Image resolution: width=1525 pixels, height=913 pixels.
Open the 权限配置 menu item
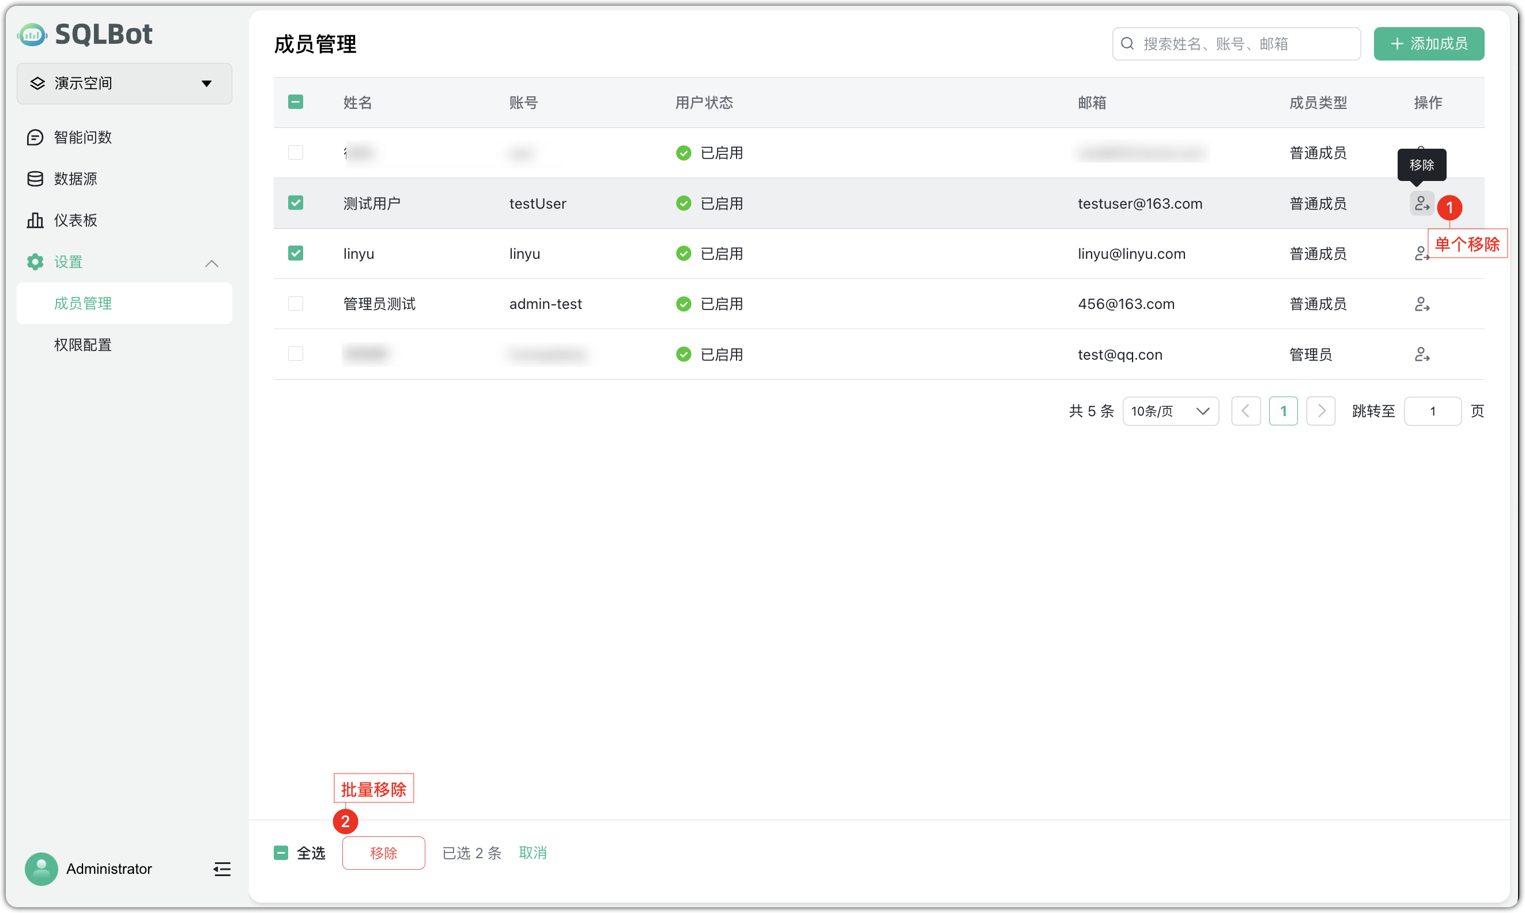pyautogui.click(x=82, y=345)
